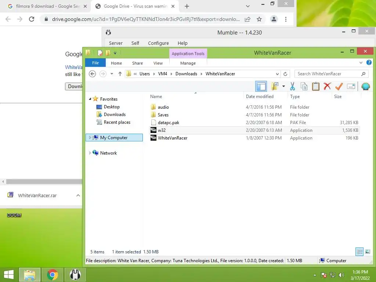Click Chrome icon on the taskbar

coord(52,275)
